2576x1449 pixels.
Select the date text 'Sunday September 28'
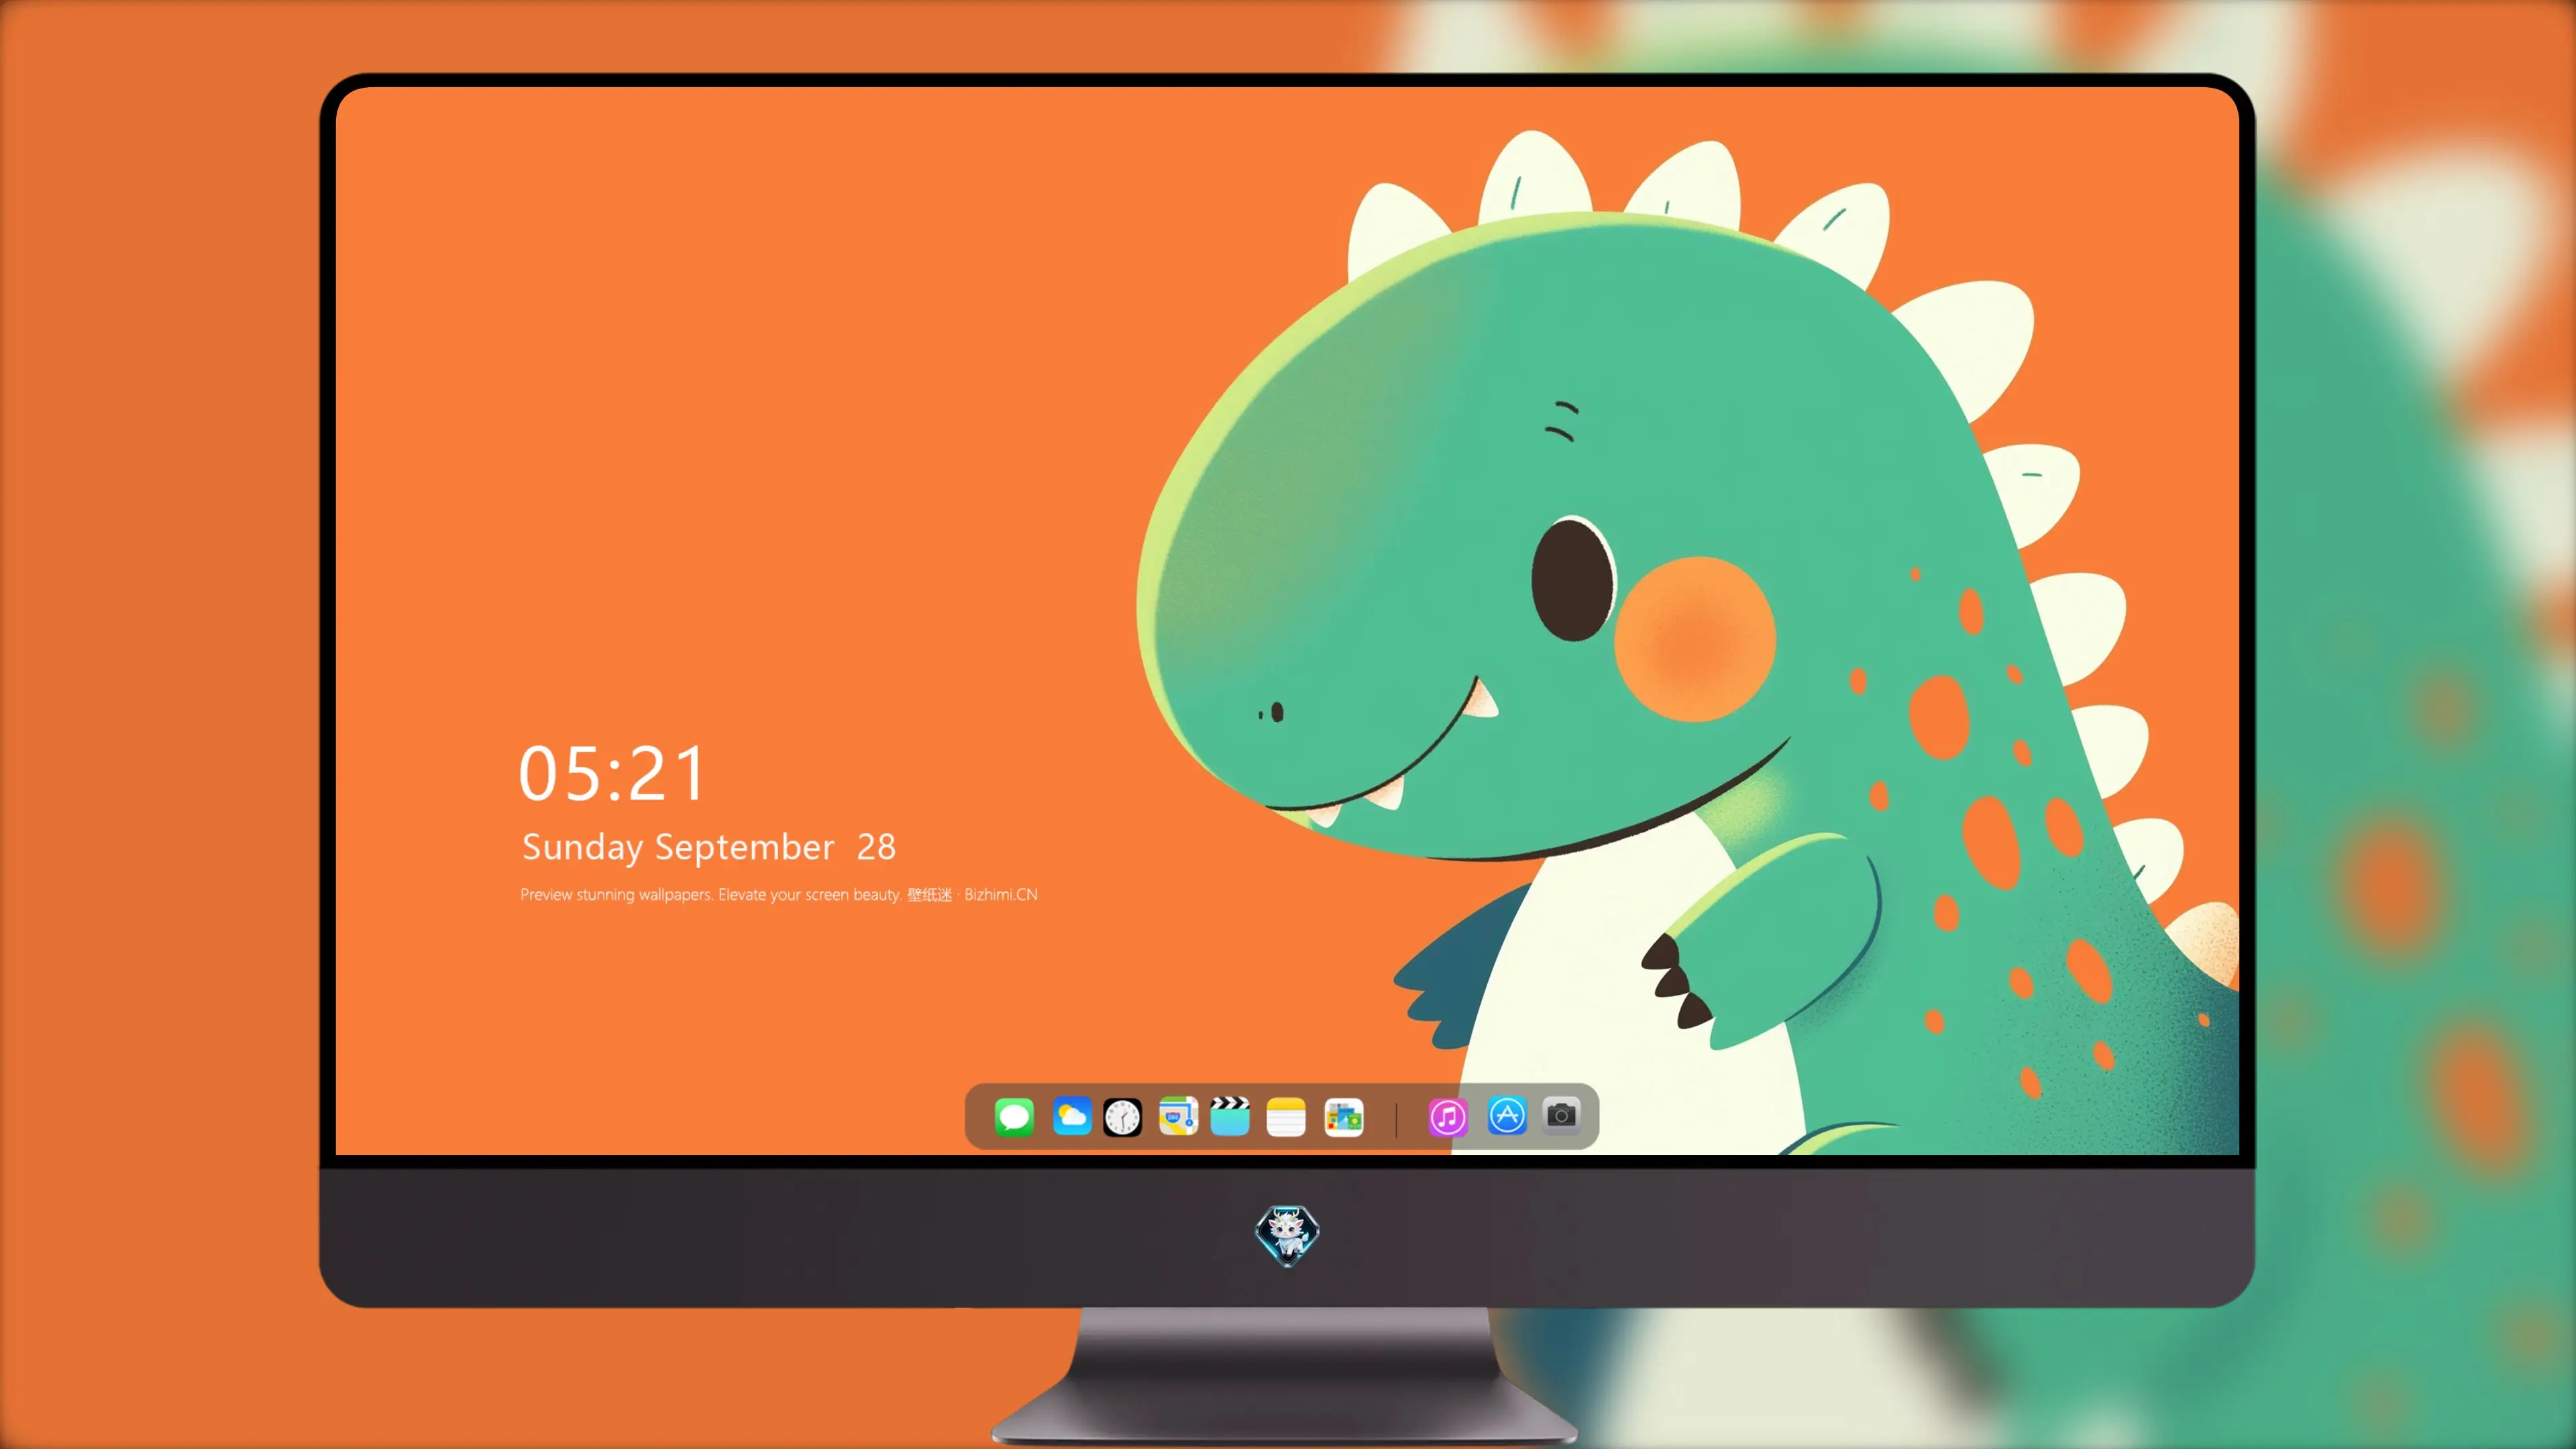click(709, 847)
